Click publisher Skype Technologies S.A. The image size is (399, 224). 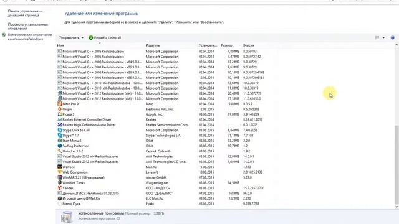pyautogui.click(x=163, y=136)
